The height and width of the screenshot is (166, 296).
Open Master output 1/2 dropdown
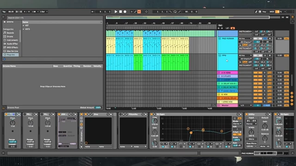245,106
